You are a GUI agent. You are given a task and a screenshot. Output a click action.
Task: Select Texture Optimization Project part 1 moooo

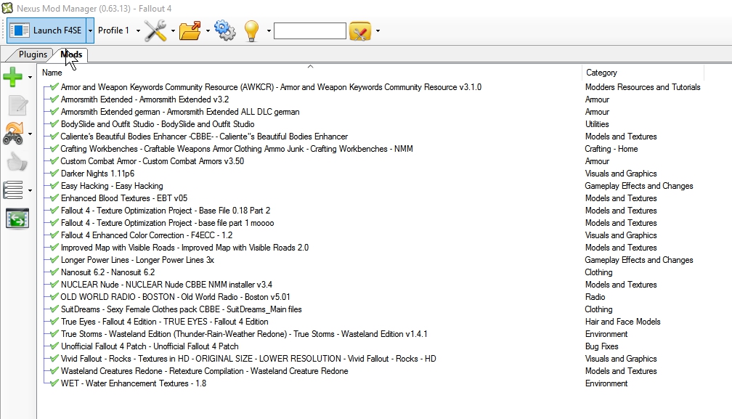pyautogui.click(x=167, y=222)
